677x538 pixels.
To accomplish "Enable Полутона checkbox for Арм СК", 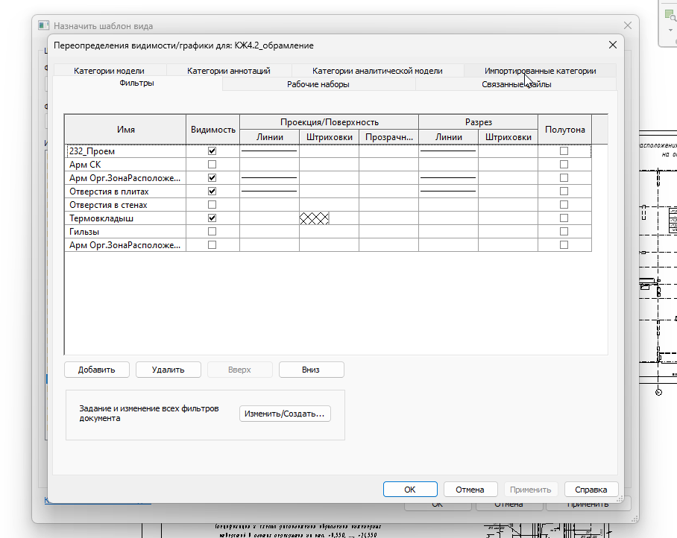I will pos(564,165).
